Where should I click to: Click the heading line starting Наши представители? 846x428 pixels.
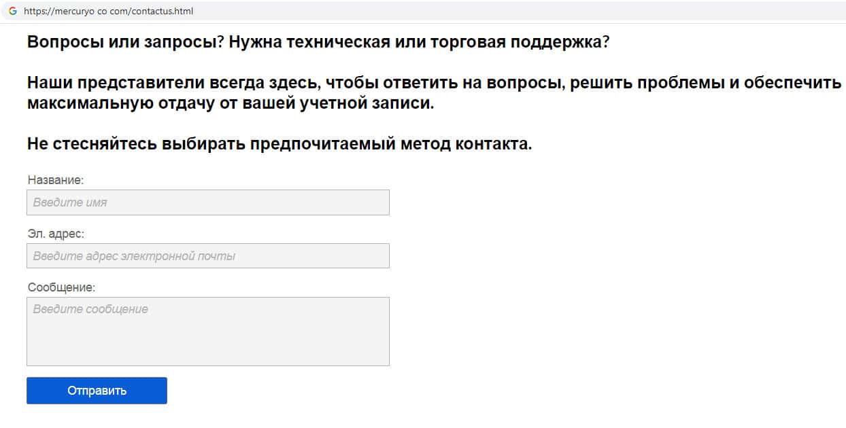(x=434, y=84)
